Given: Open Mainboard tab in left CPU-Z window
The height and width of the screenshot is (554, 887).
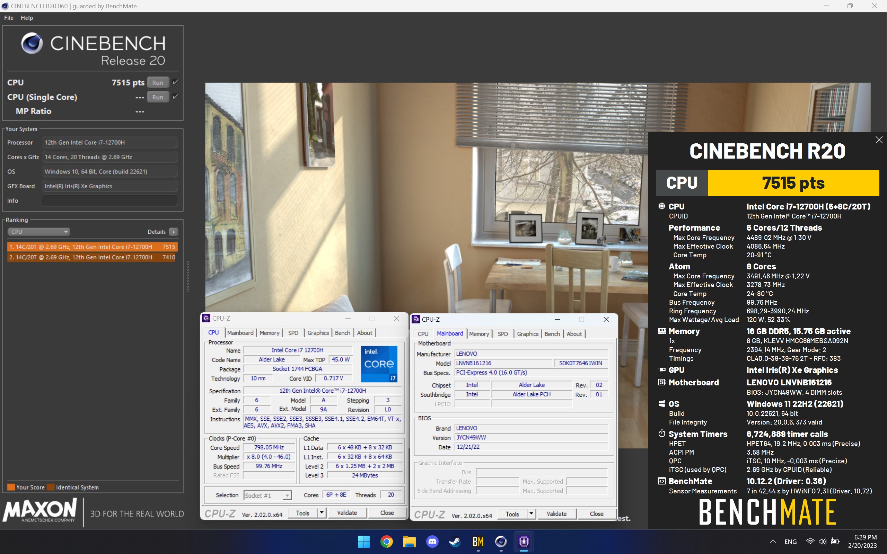Looking at the screenshot, I should [240, 333].
